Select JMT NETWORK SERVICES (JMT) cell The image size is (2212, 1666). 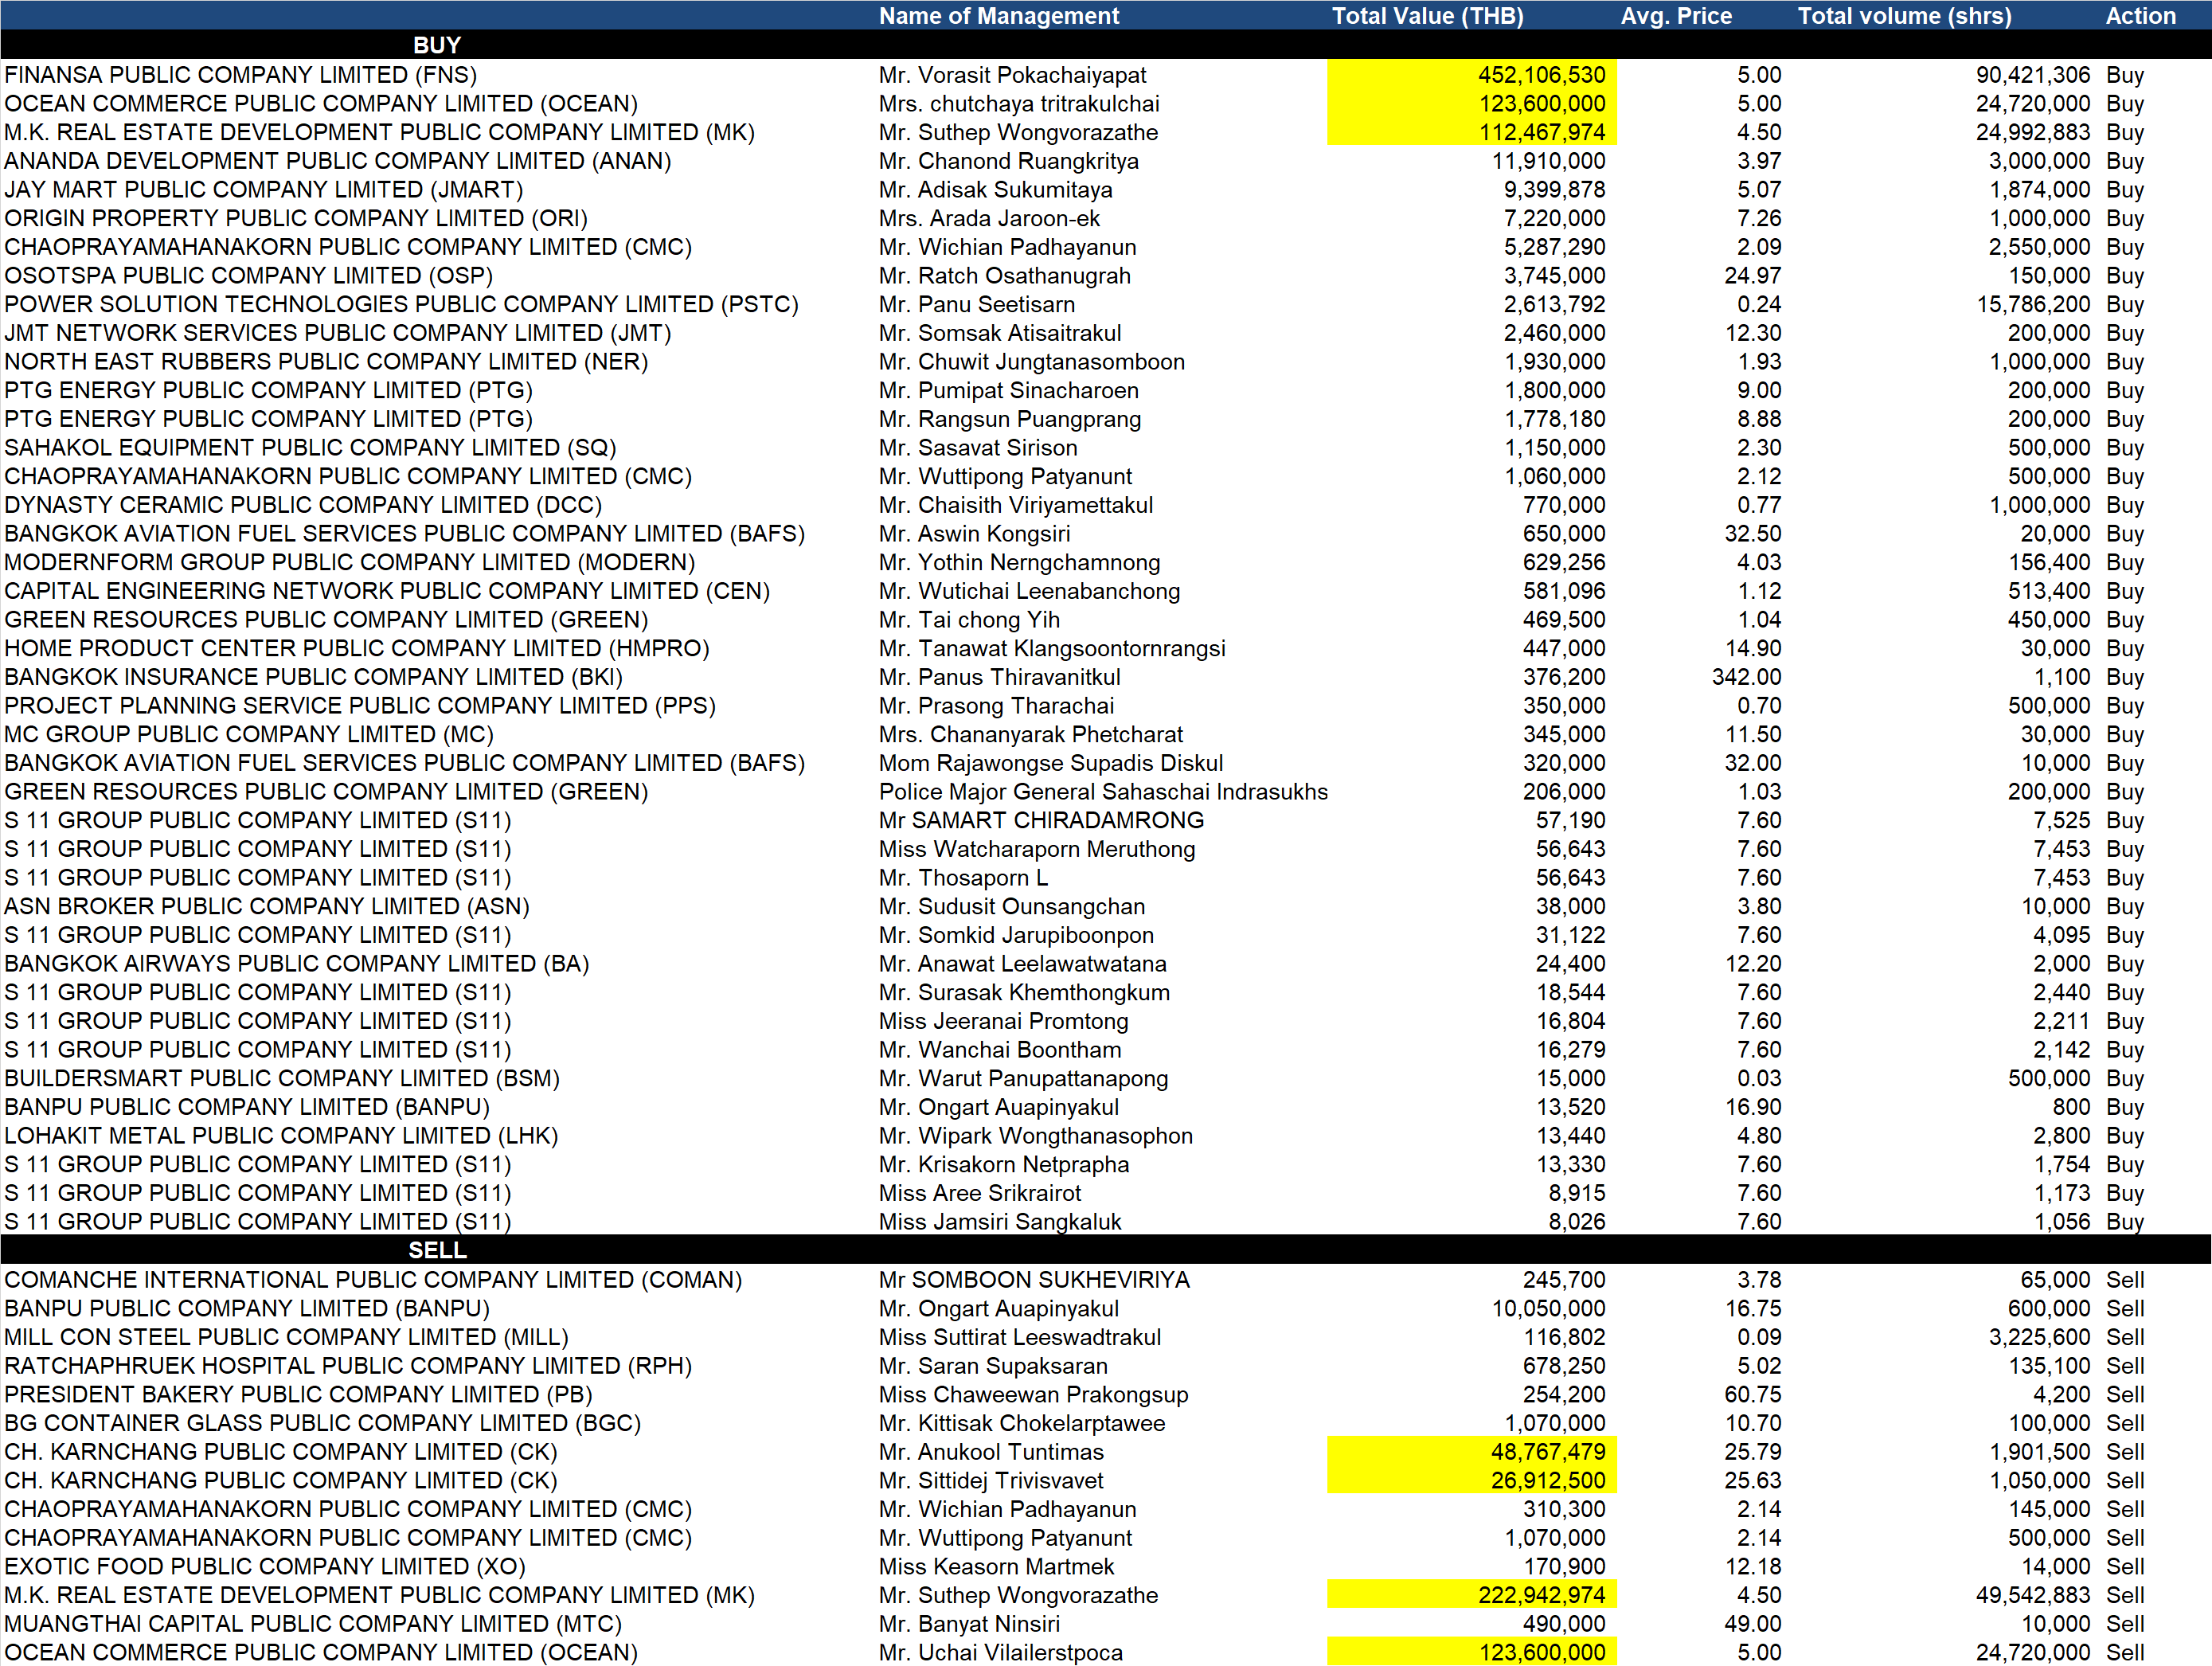coord(338,333)
